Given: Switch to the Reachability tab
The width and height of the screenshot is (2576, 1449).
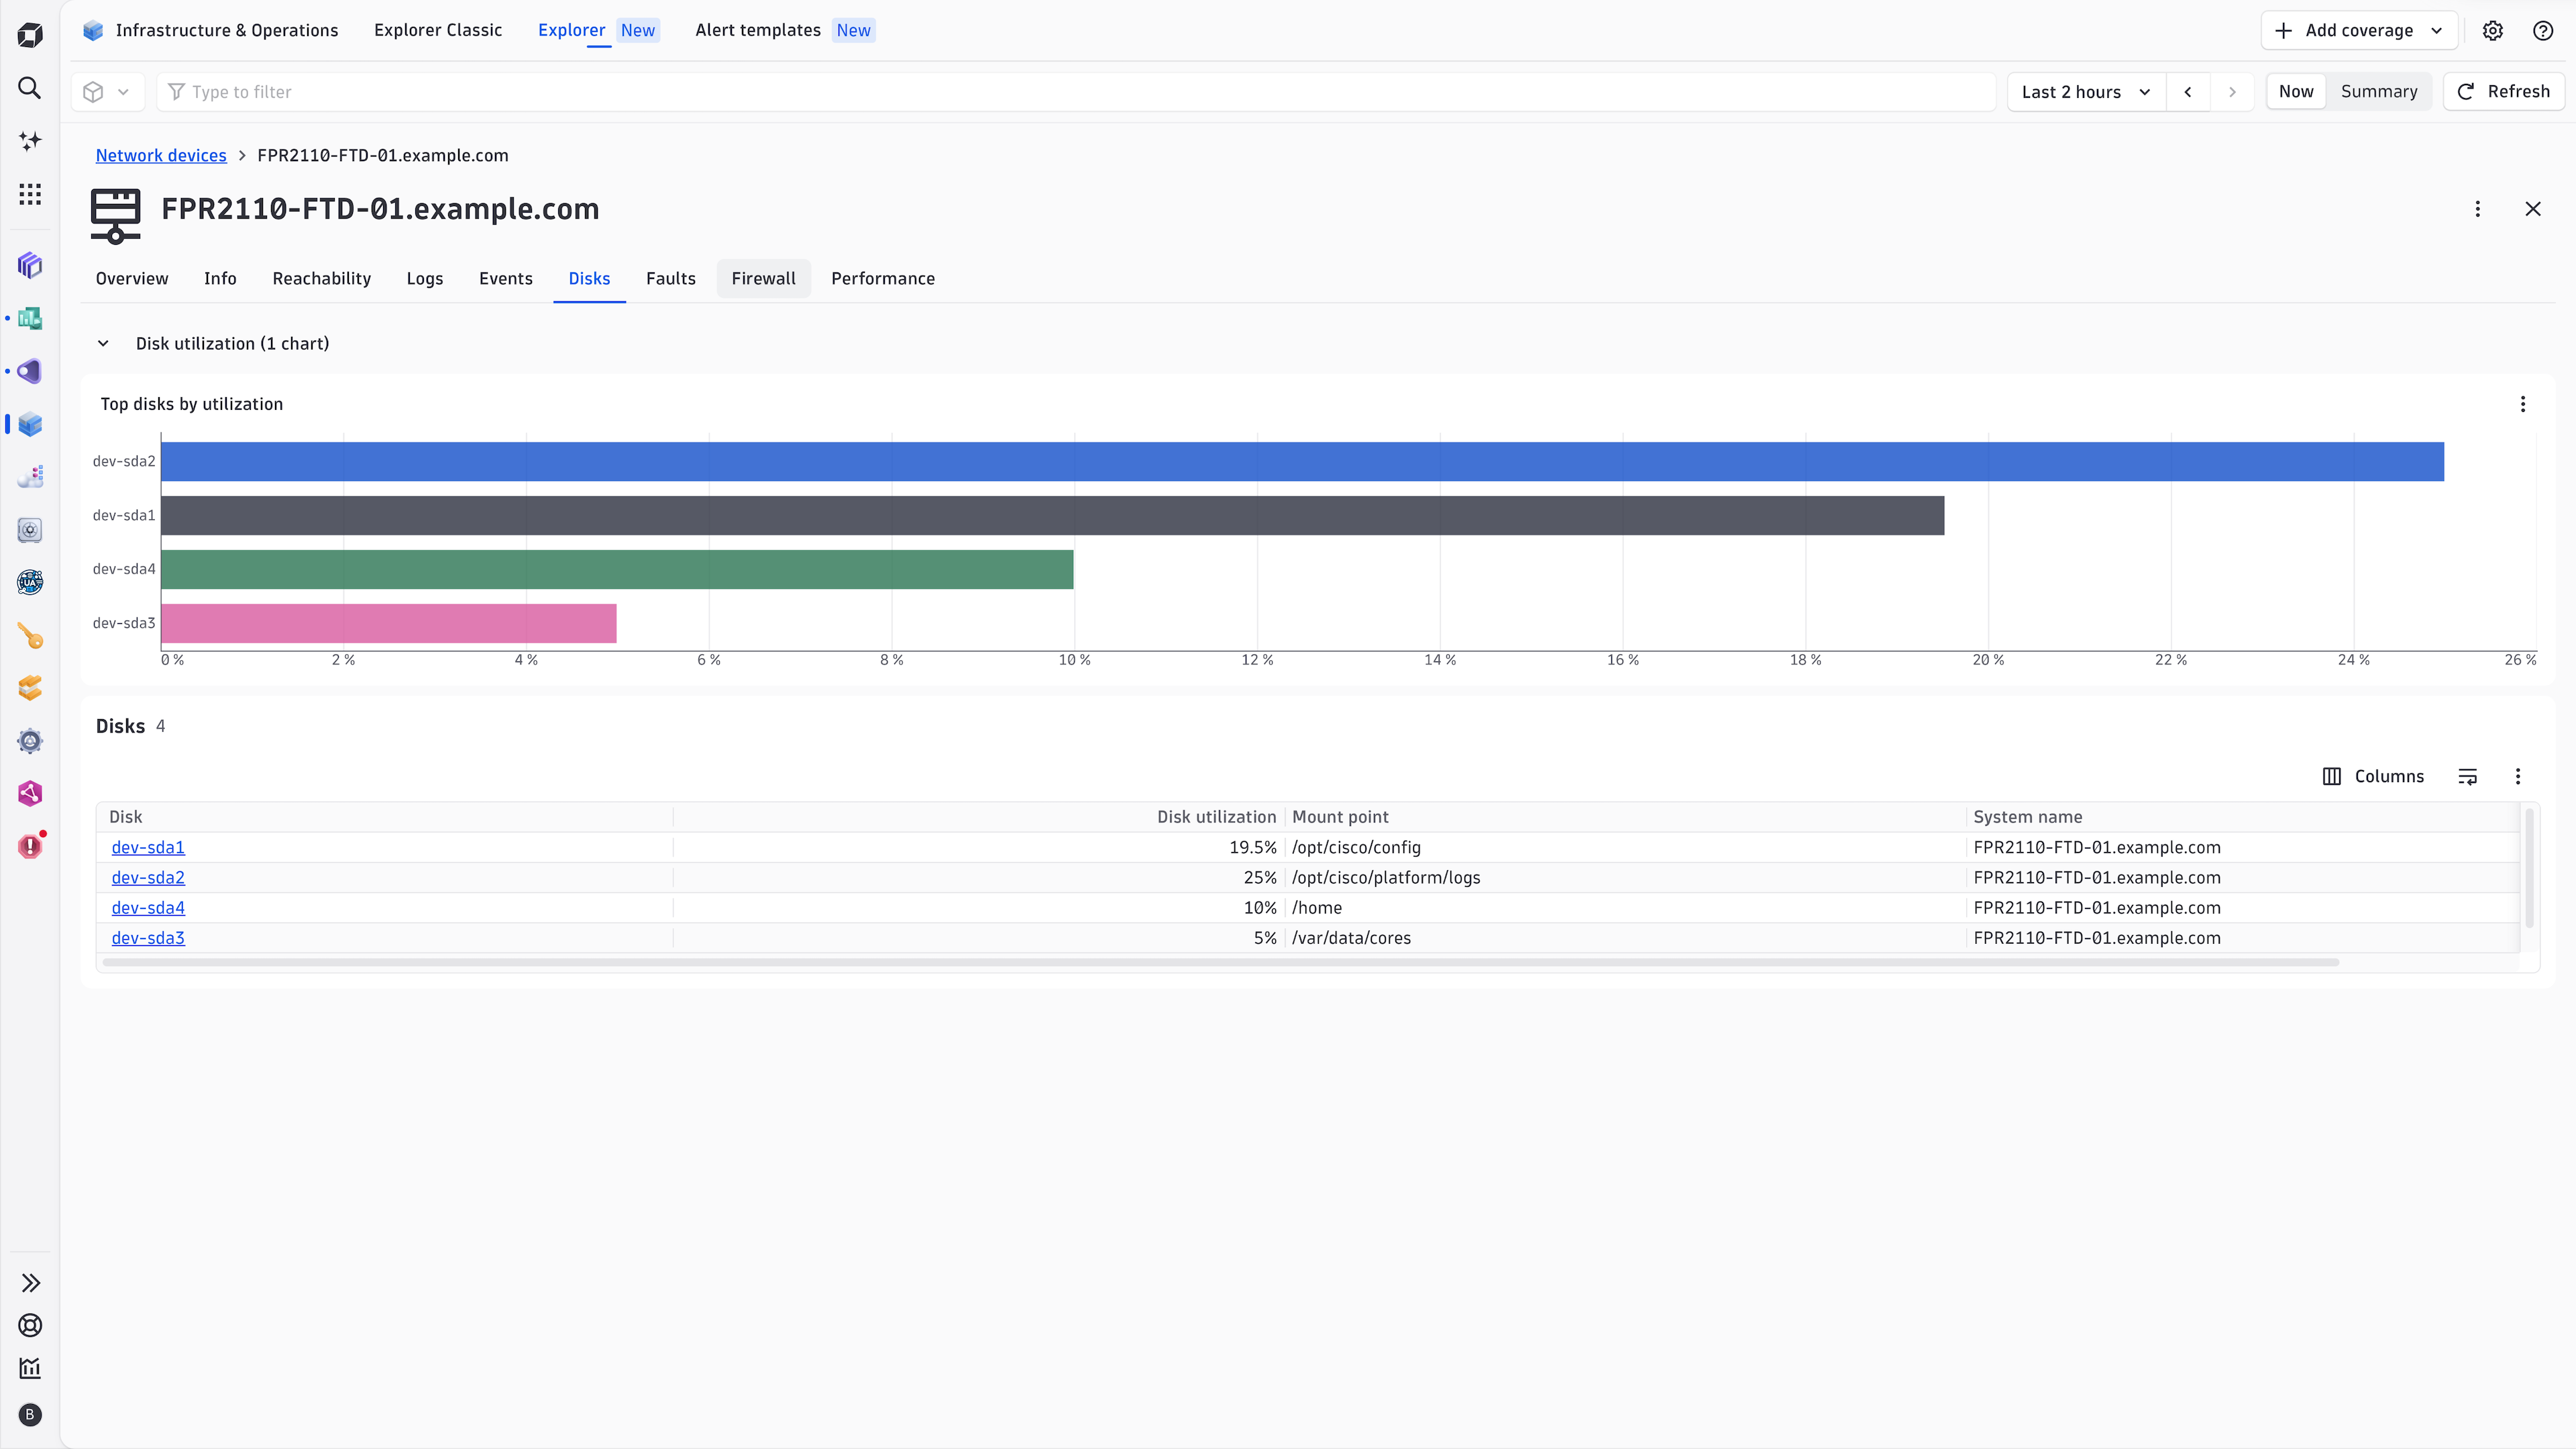Looking at the screenshot, I should [x=321, y=279].
